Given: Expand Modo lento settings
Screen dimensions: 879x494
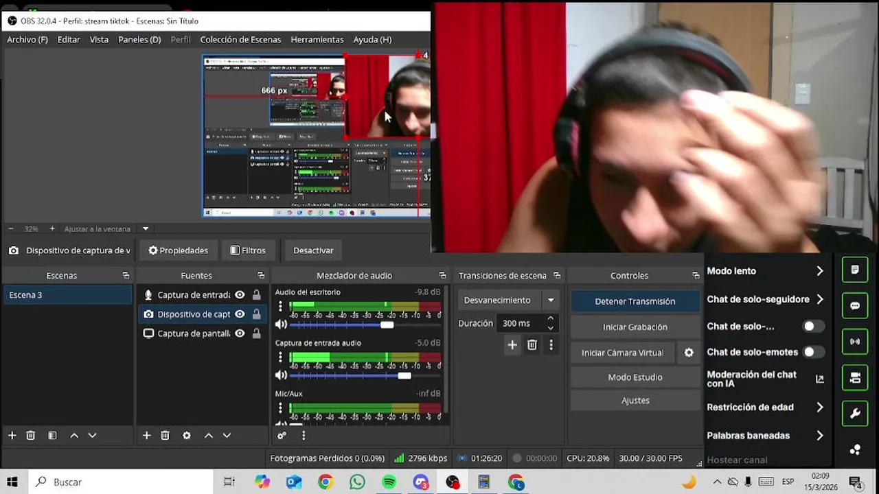Looking at the screenshot, I should [819, 271].
